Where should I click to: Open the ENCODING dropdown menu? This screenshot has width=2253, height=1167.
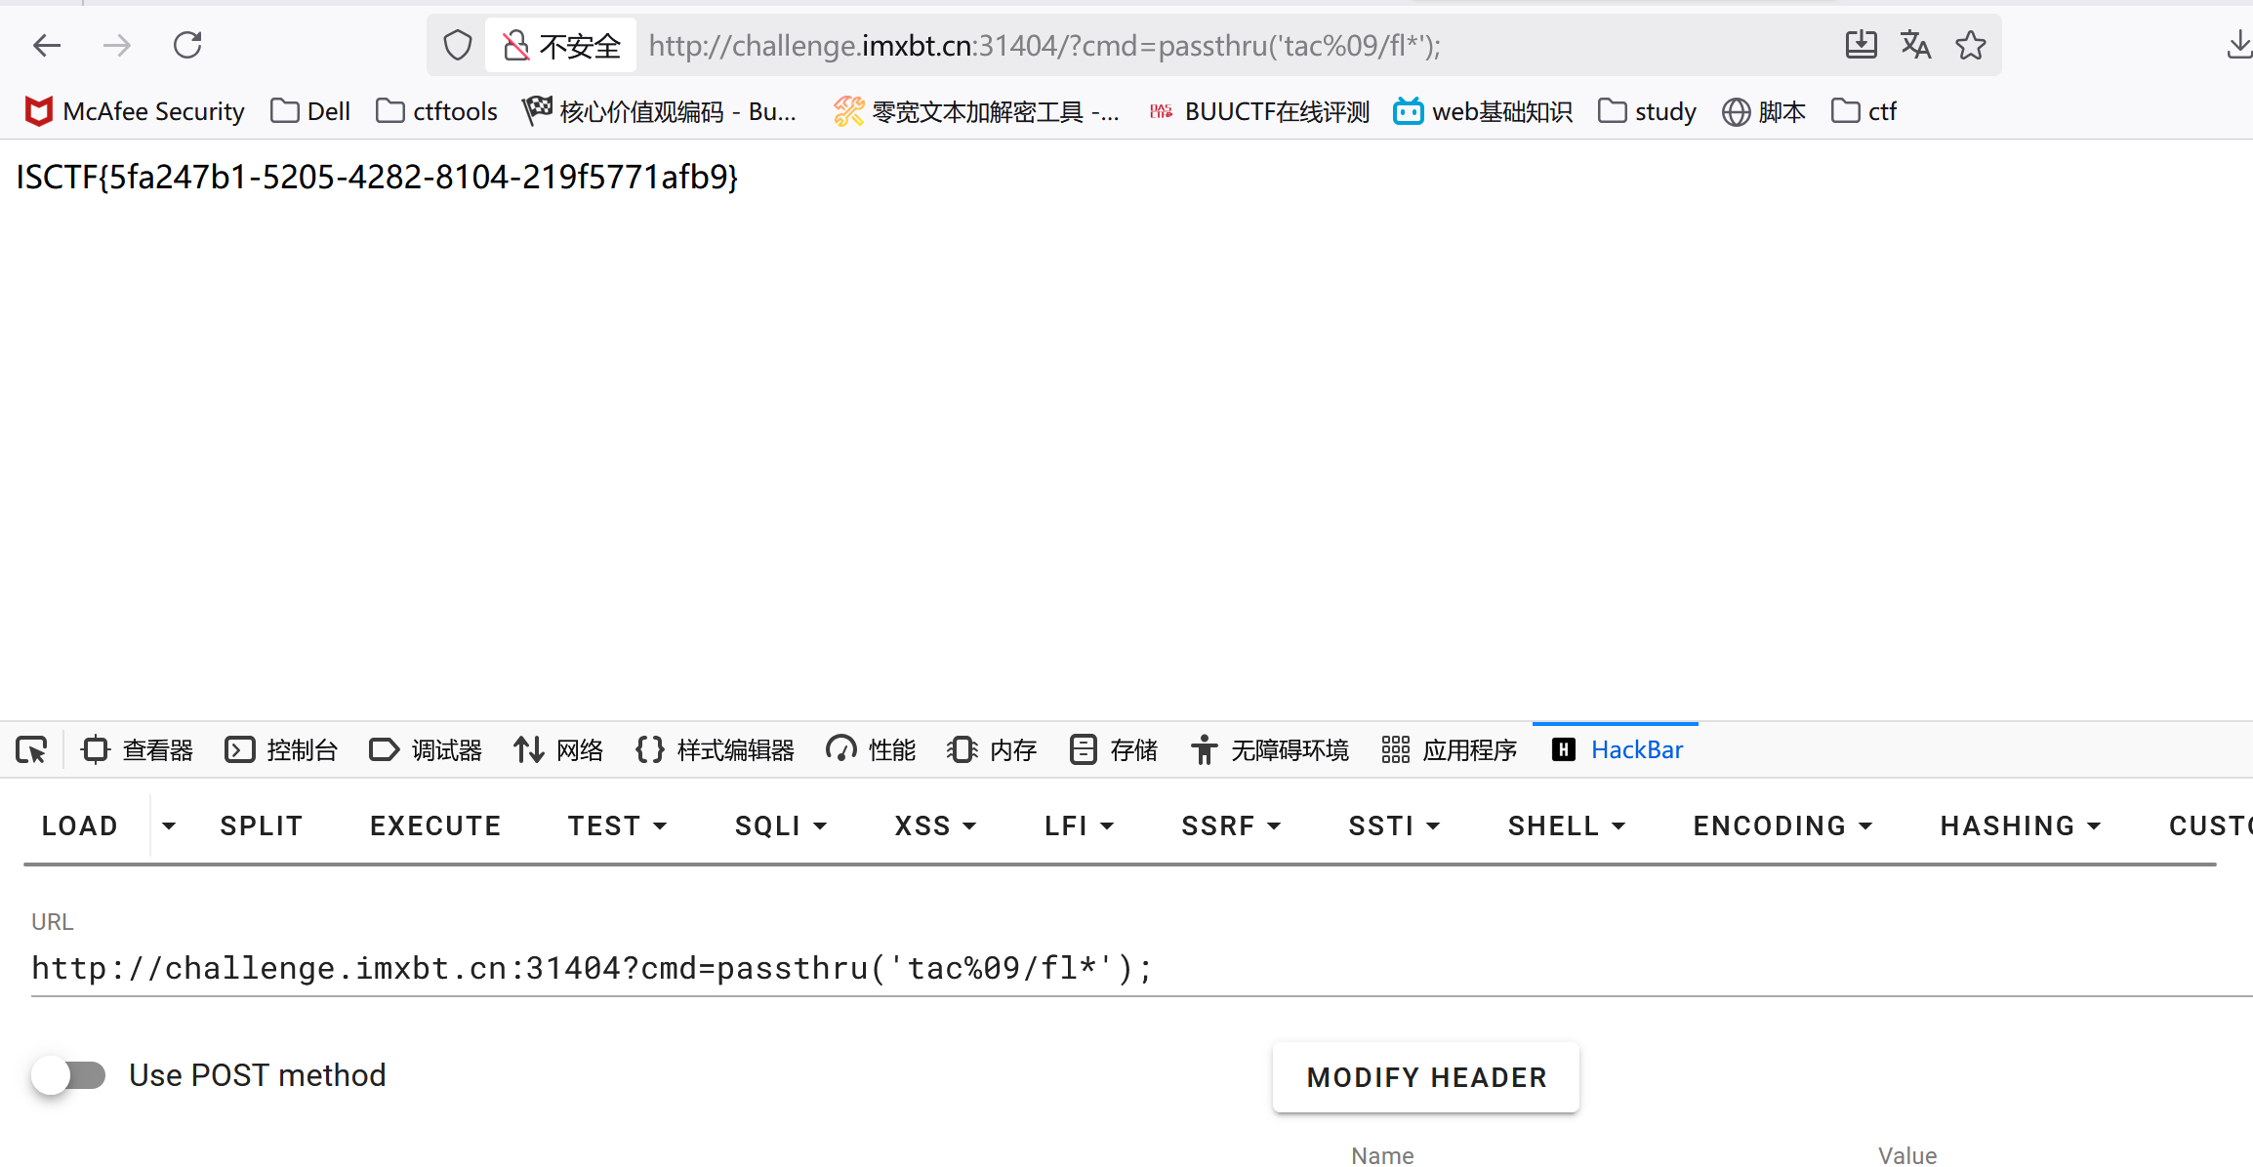pyautogui.click(x=1782, y=826)
